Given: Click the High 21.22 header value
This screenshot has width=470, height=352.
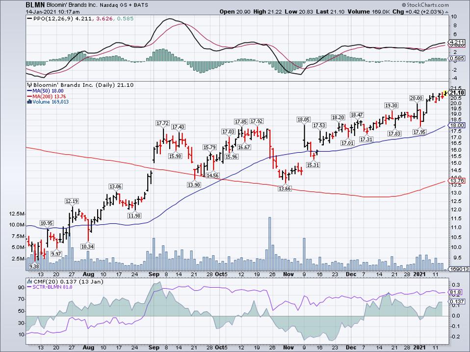Looking at the screenshot, I should pyautogui.click(x=268, y=12).
